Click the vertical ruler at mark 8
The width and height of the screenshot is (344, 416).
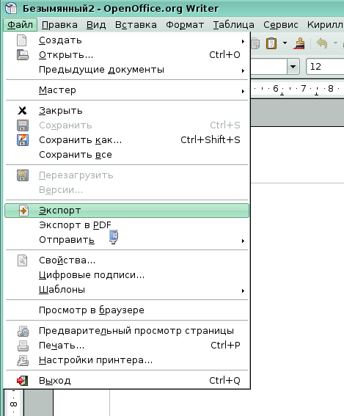coord(13,404)
